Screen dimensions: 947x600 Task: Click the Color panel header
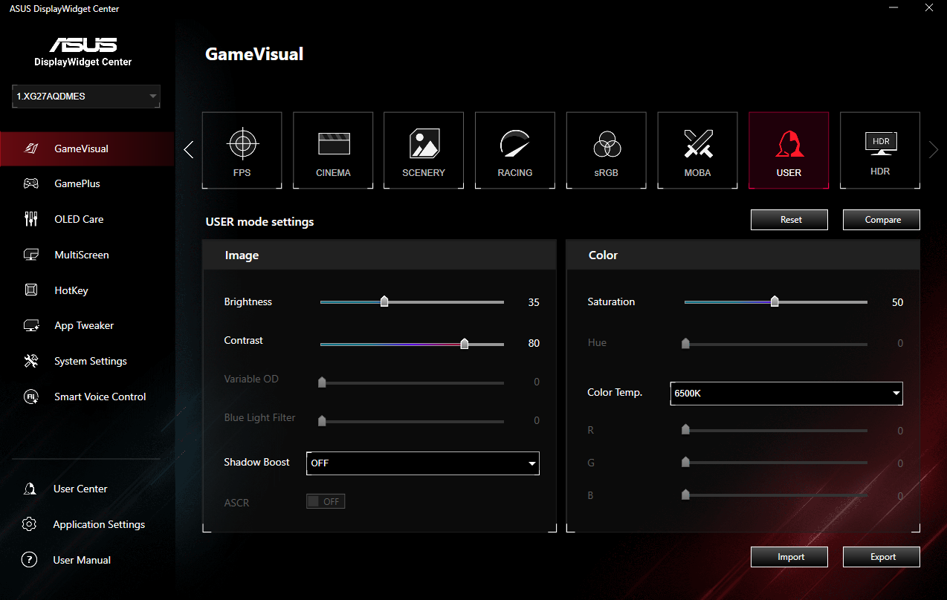pos(743,255)
